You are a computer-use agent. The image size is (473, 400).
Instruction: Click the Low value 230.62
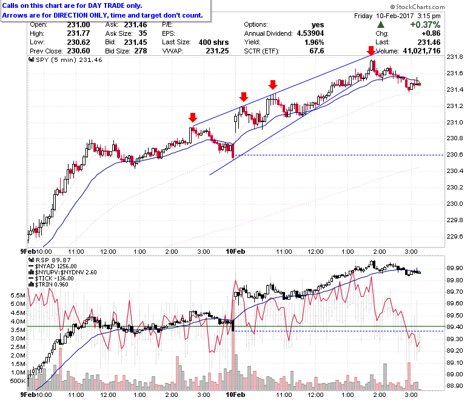pos(78,42)
